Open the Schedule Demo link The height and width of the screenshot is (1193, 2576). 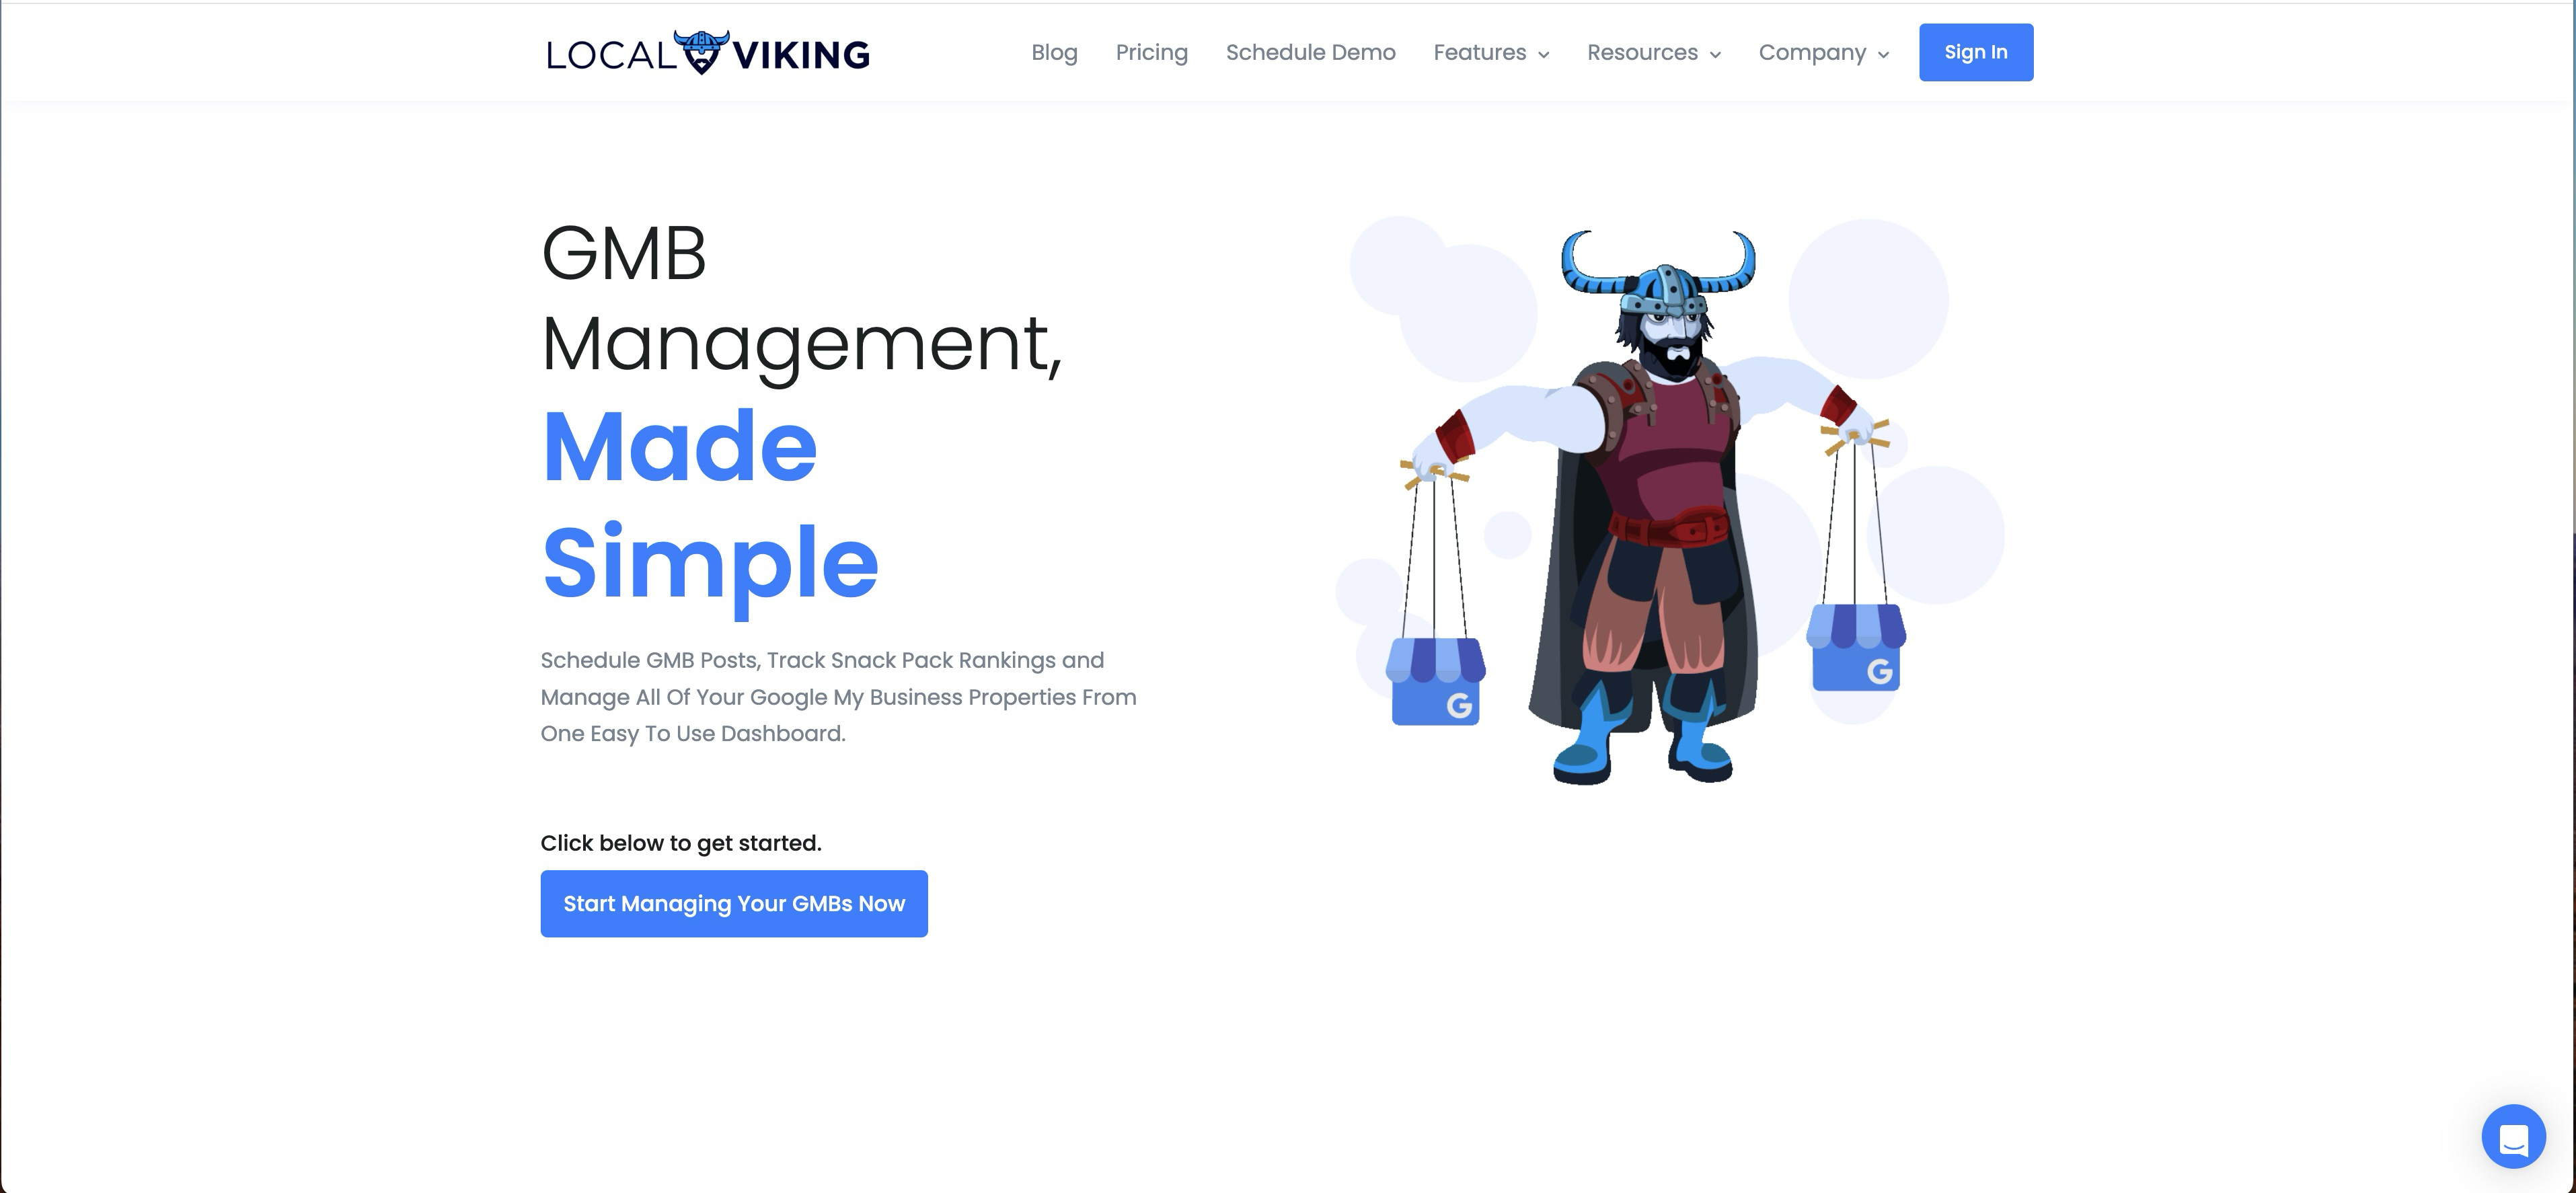tap(1310, 52)
